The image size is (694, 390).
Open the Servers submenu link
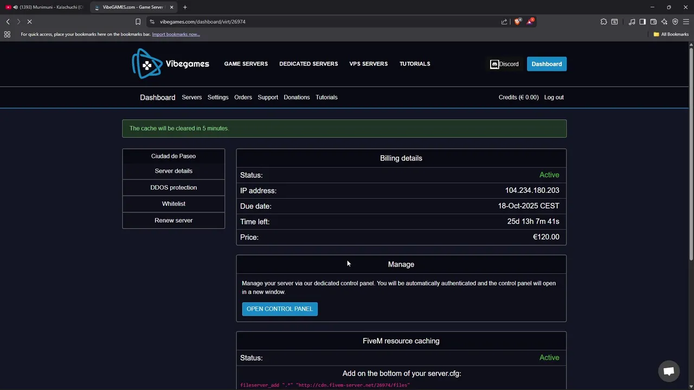point(192,97)
